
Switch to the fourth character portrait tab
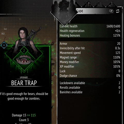pos(112,4)
